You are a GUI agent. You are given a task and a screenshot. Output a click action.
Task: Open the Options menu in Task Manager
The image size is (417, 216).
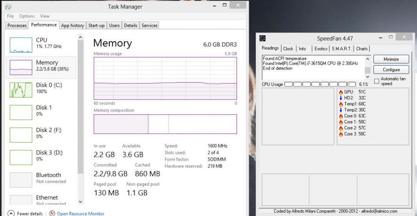27,16
